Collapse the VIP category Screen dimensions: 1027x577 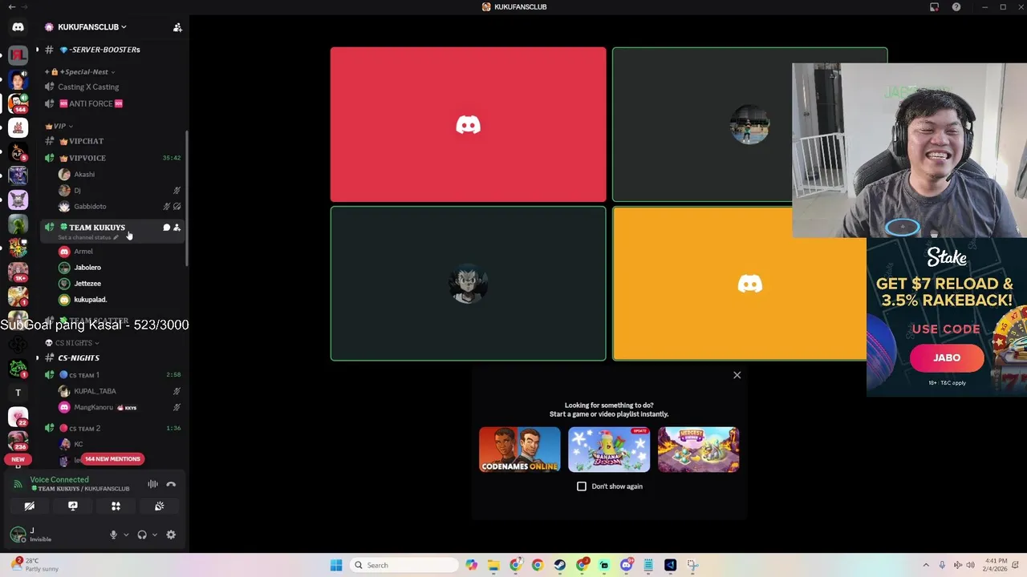[59, 126]
